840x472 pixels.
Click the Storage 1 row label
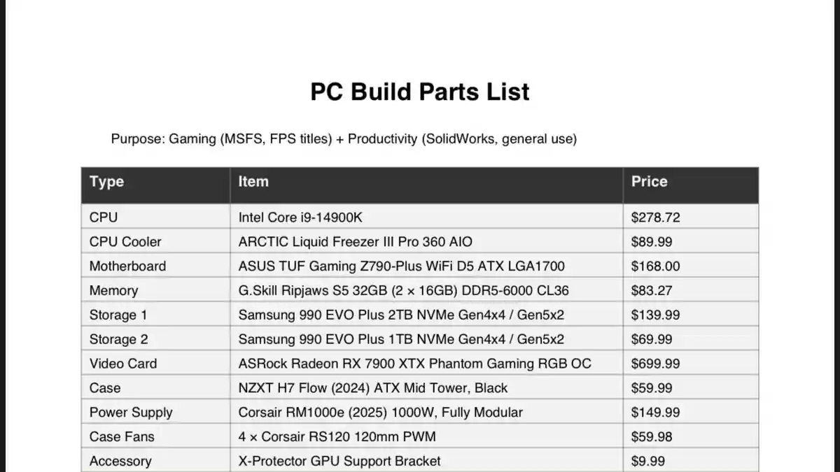118,315
